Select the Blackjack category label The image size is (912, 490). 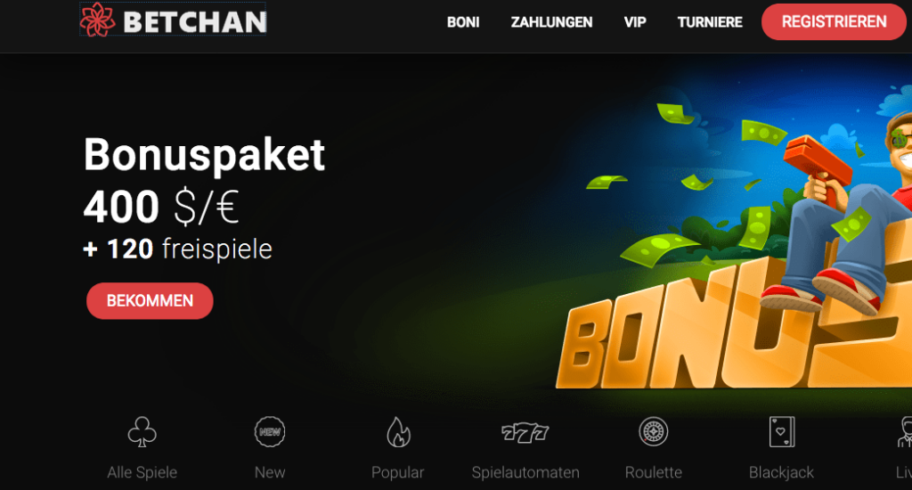(x=781, y=472)
